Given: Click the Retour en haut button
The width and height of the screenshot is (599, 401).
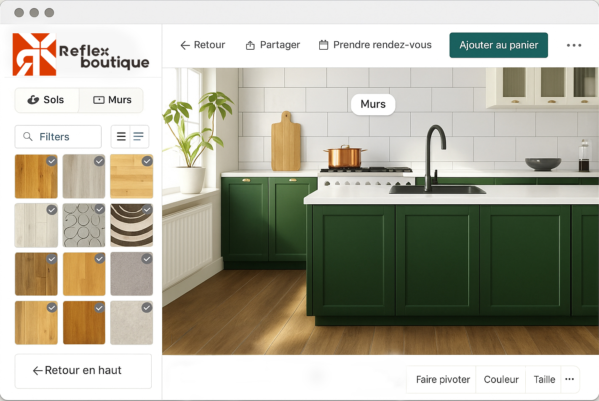Looking at the screenshot, I should click(83, 371).
